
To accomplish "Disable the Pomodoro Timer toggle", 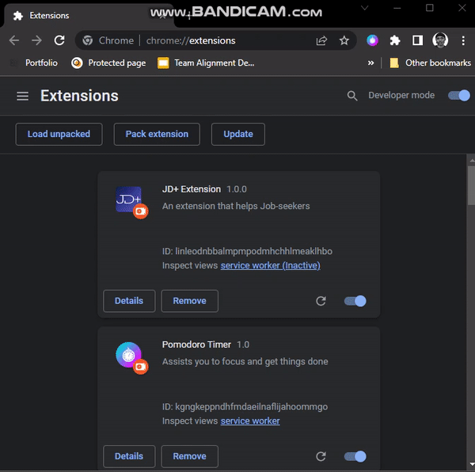I will (355, 456).
